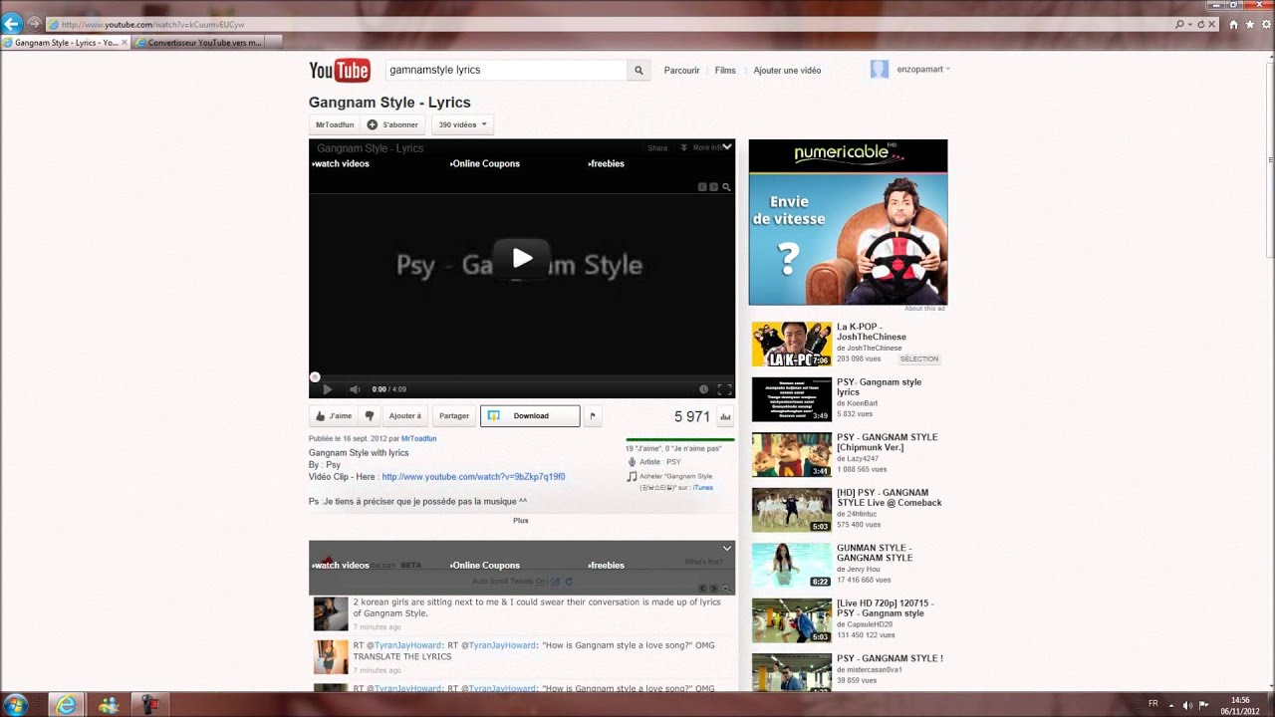
Task: Click watch videos link over the video
Action: [x=341, y=163]
